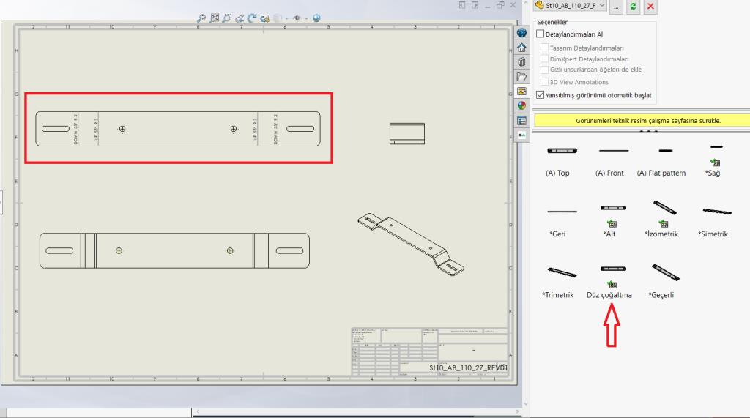Viewport: 750px width, 418px height.
Task: Select the (A) Flat pattern view
Action: point(665,151)
